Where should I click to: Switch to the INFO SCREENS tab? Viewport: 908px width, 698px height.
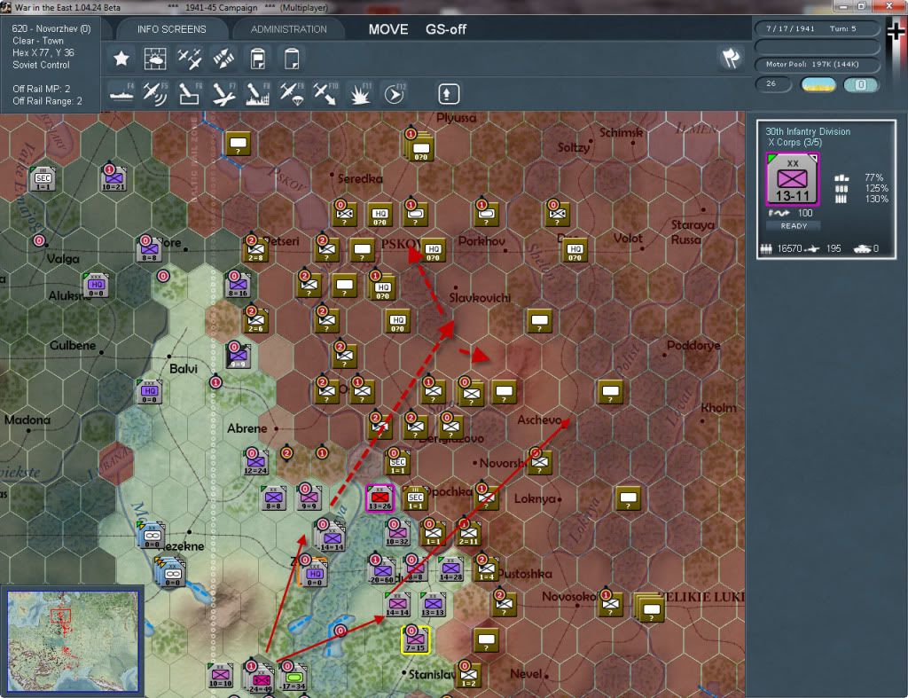[x=171, y=29]
